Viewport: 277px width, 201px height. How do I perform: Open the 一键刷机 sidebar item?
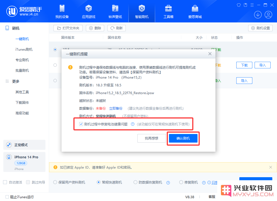pos(22,39)
